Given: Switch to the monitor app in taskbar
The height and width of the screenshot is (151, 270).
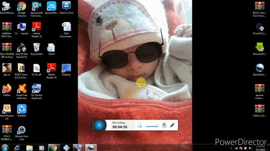Looking at the screenshot, I should (x=78, y=148).
